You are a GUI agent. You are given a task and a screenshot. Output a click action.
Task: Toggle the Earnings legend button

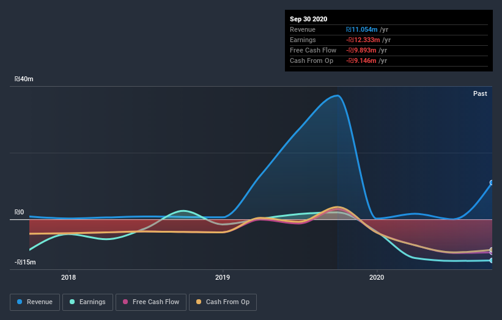(x=87, y=302)
